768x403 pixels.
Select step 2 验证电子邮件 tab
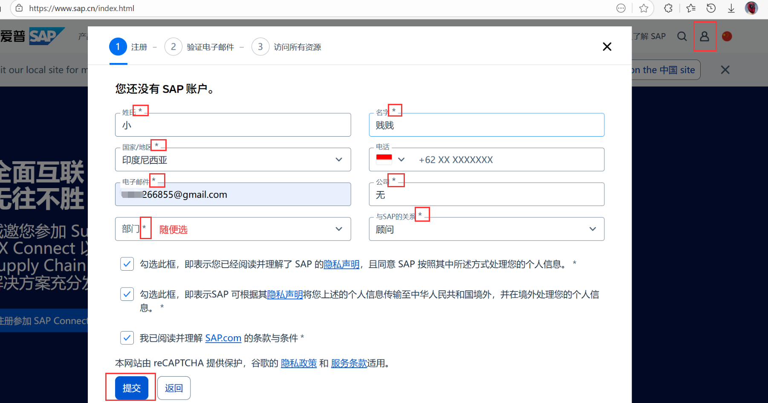[x=199, y=47]
